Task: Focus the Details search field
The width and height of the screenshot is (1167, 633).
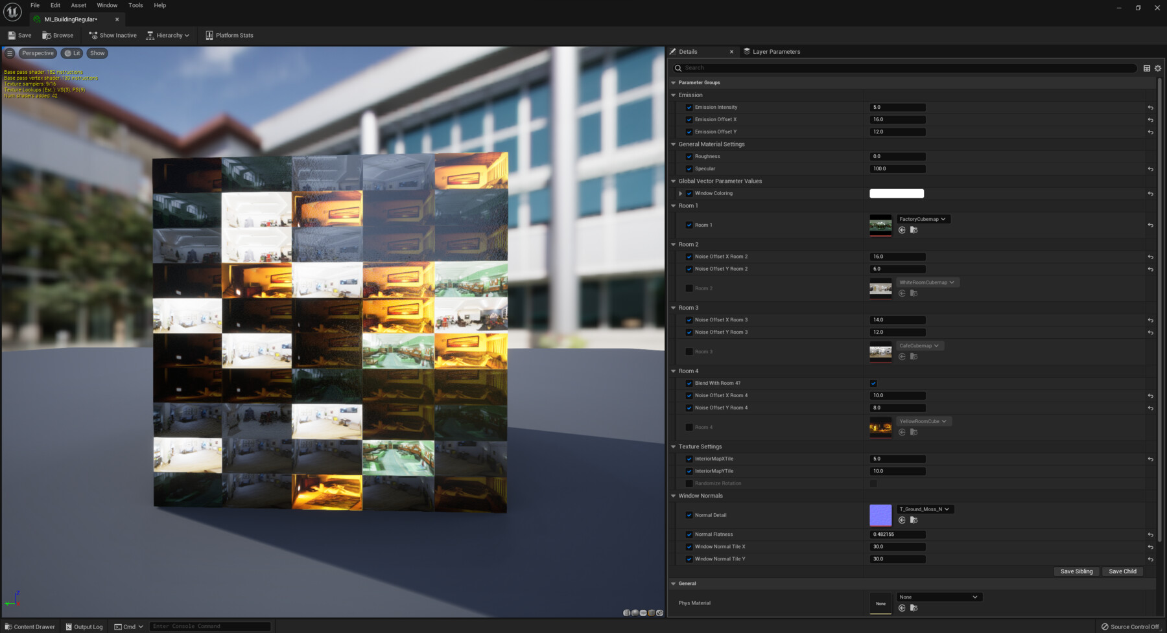Action: (905, 68)
